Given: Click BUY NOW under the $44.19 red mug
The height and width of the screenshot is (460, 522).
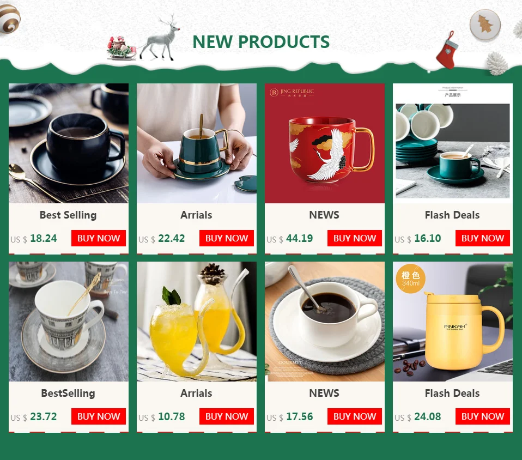Looking at the screenshot, I should click(355, 238).
